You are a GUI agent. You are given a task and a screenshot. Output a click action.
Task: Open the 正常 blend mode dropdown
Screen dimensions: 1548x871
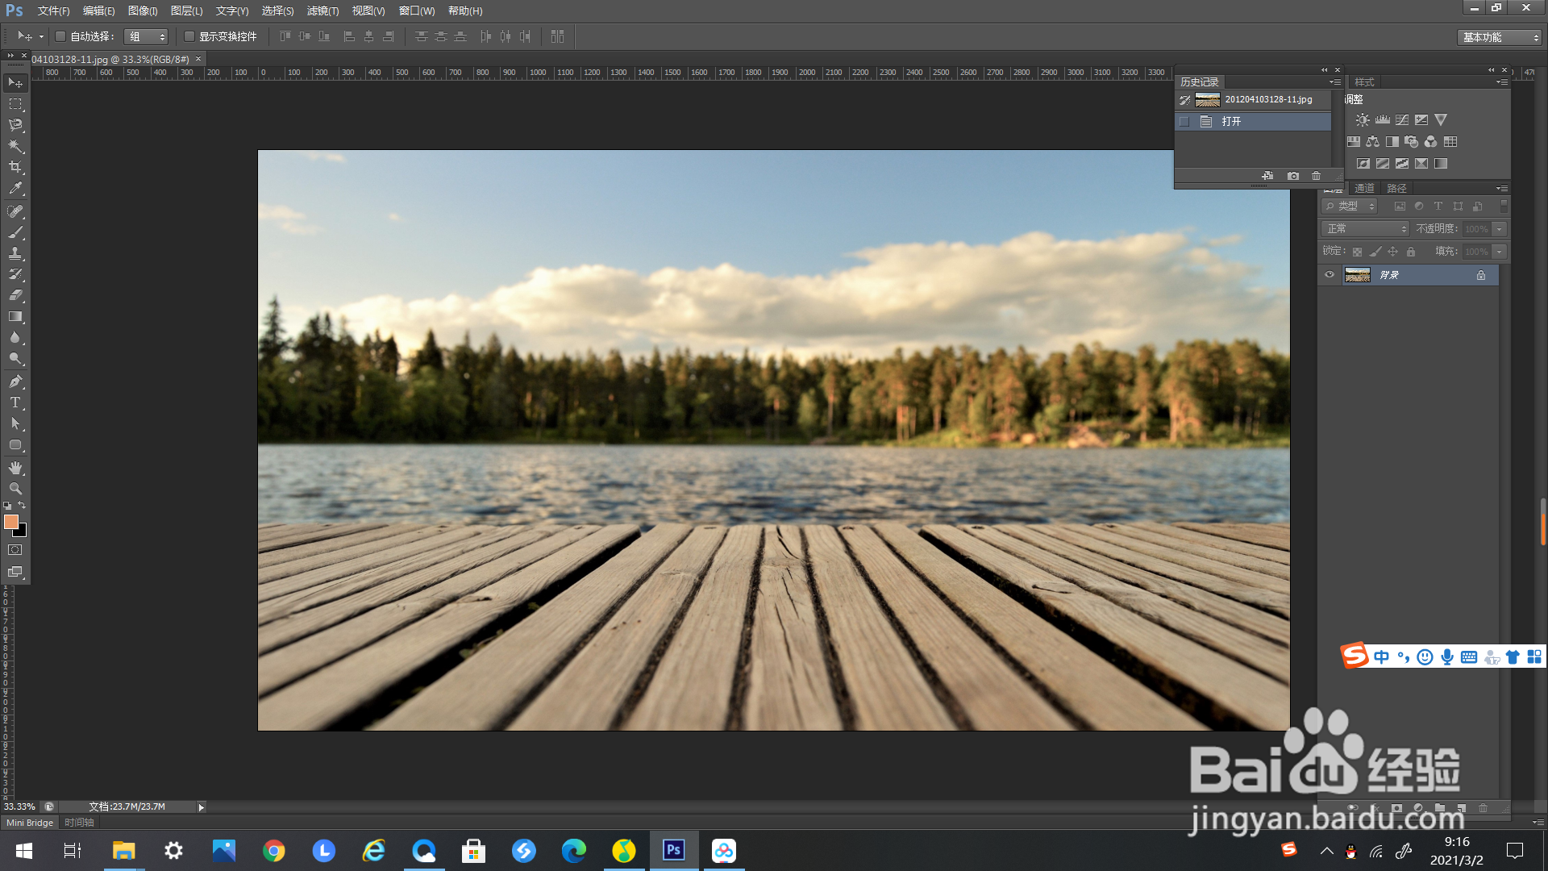coord(1366,229)
